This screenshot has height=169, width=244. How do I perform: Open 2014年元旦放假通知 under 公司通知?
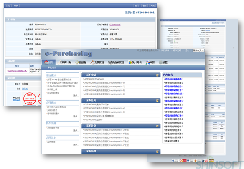pos(56,107)
